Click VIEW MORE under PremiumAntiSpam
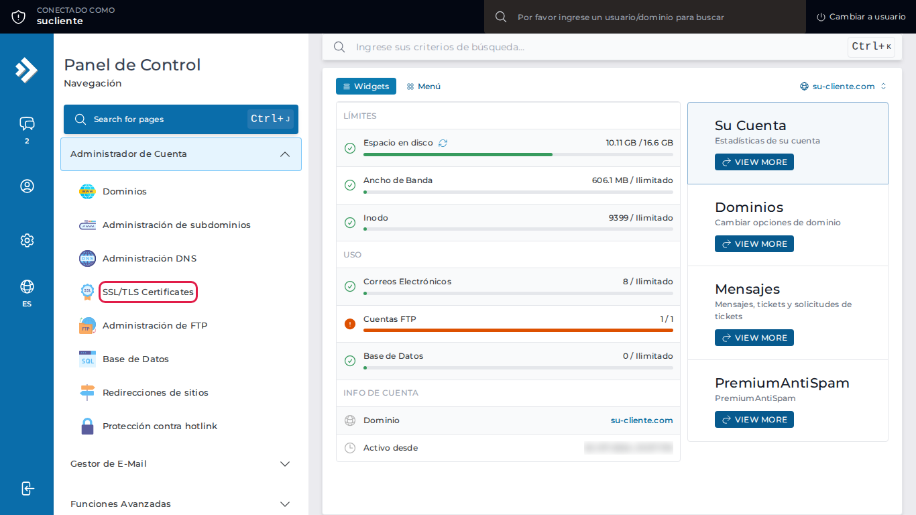 754,420
